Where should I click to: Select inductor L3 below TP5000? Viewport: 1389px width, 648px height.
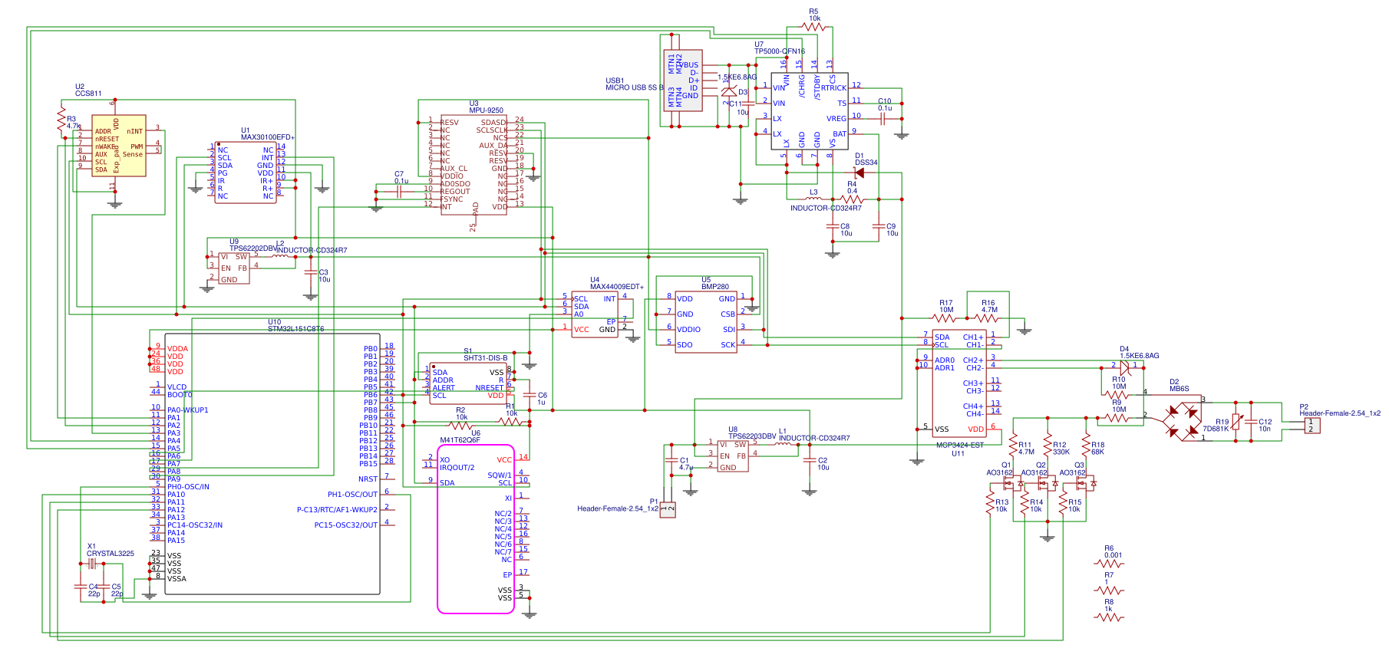(813, 199)
